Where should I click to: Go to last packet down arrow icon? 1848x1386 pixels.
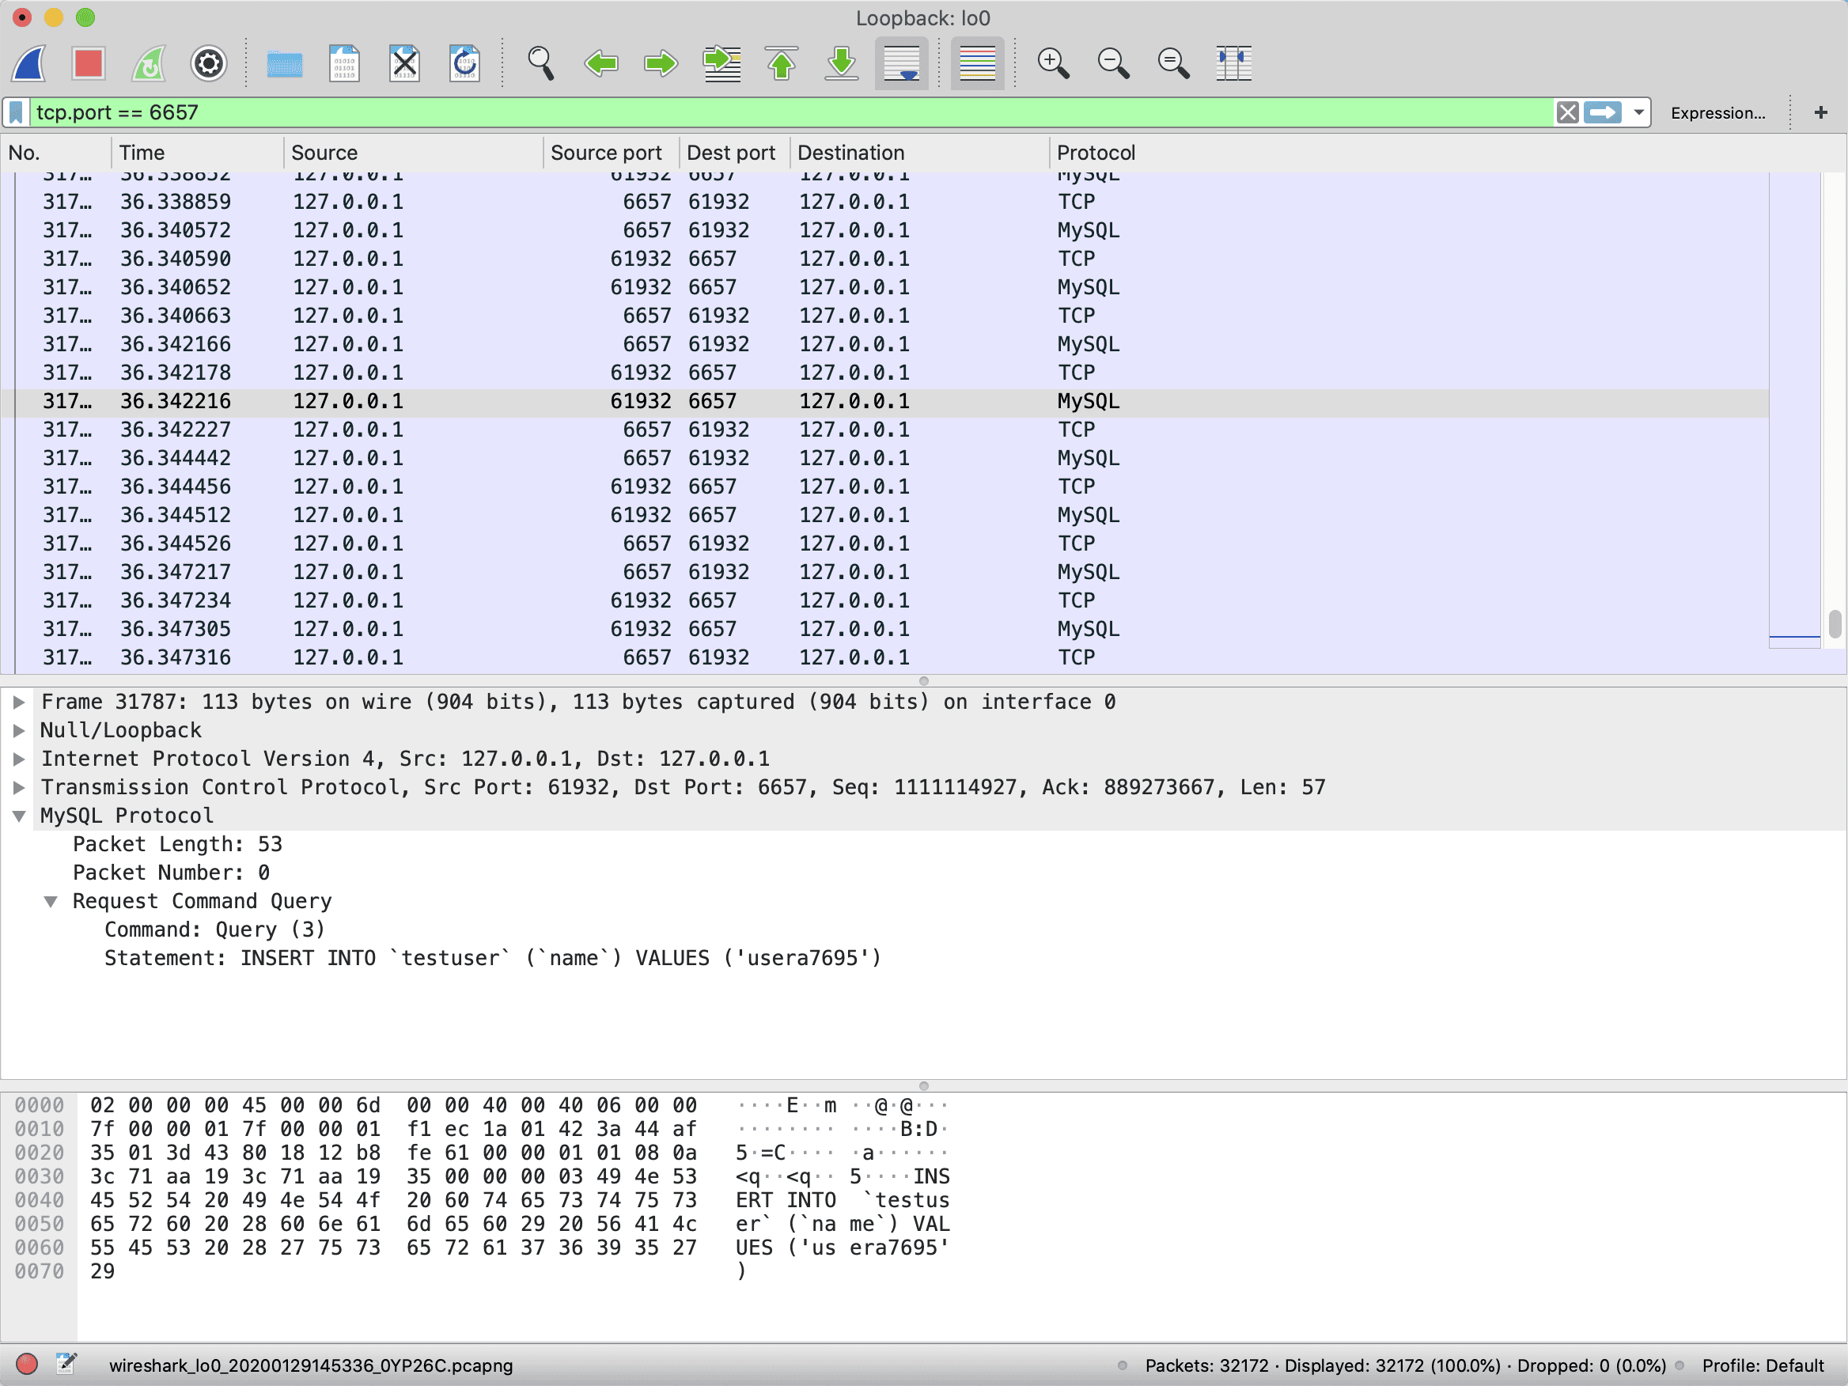pyautogui.click(x=841, y=62)
